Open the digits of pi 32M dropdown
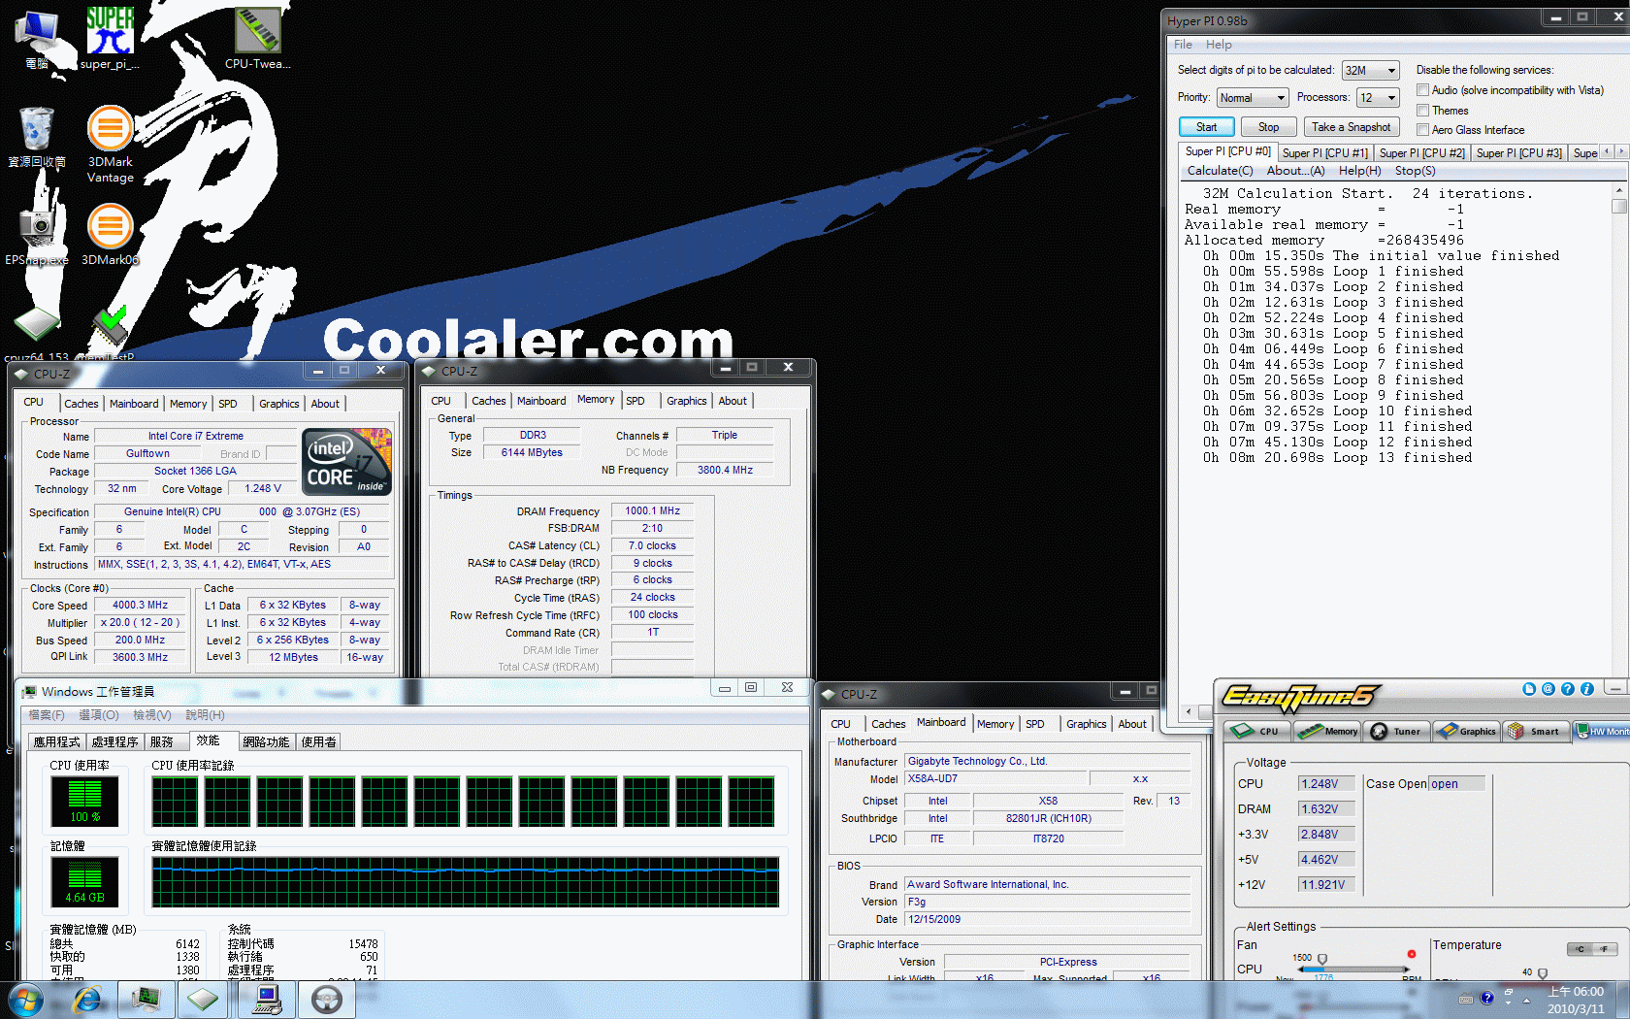 point(1371,71)
